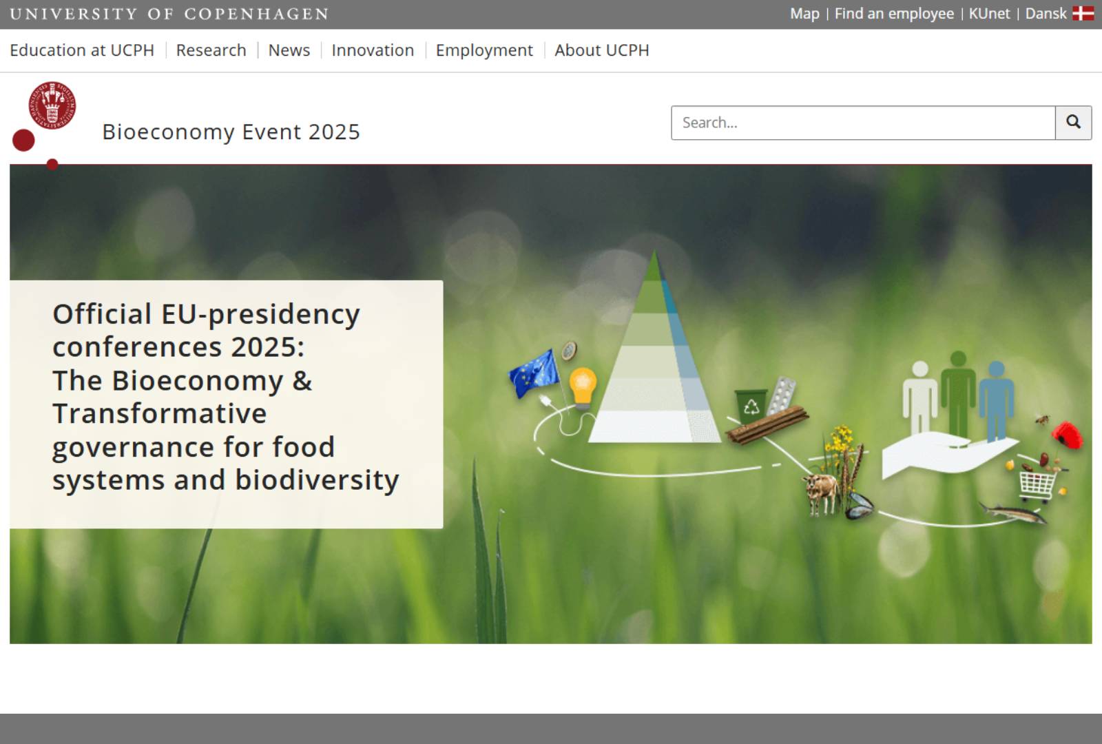Image resolution: width=1102 pixels, height=744 pixels.
Task: Open About UCPH page
Action: 601,50
